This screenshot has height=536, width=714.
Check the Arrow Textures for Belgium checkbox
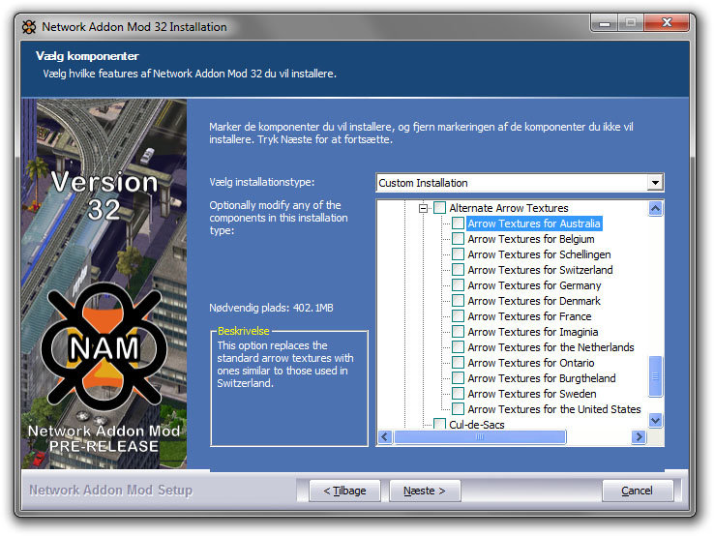click(458, 239)
